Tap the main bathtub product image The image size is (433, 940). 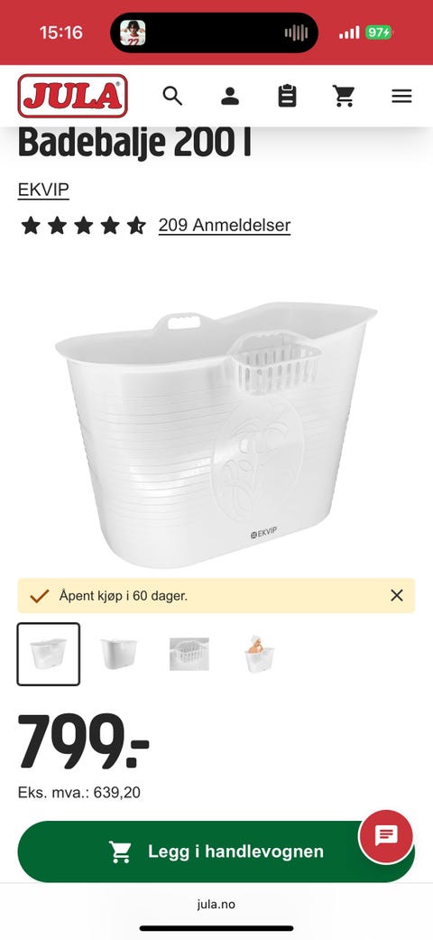click(x=216, y=434)
